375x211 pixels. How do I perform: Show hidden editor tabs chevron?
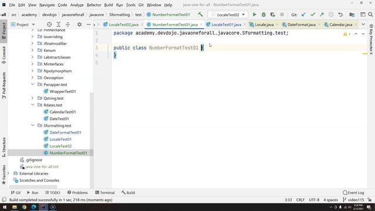pyautogui.click(x=363, y=25)
